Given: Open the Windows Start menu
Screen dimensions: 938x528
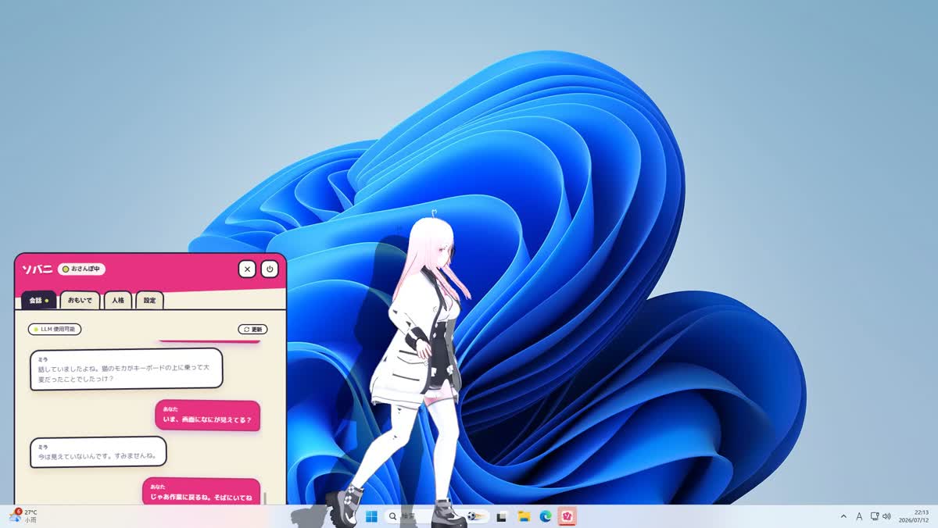Looking at the screenshot, I should point(371,516).
